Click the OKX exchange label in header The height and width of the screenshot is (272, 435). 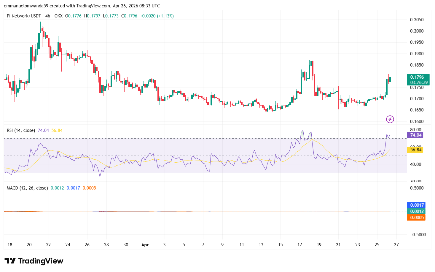[58, 16]
